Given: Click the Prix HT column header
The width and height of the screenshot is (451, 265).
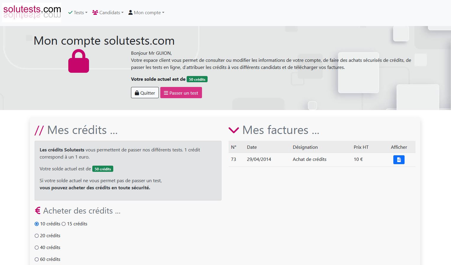Looking at the screenshot, I should (x=361, y=147).
